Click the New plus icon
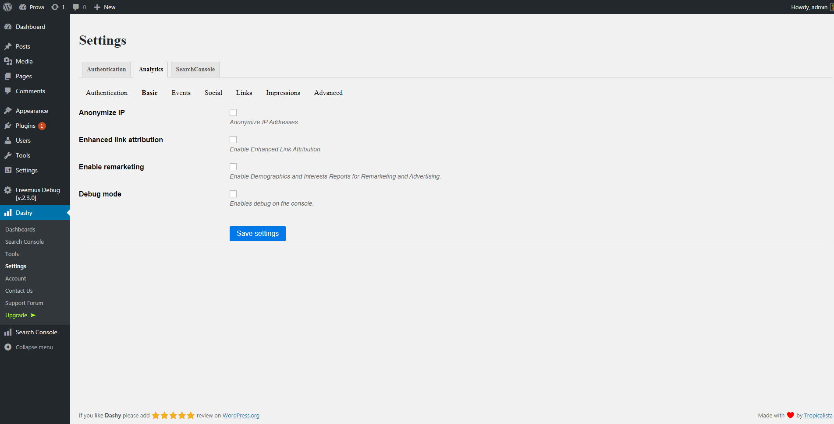The width and height of the screenshot is (834, 424). (x=97, y=7)
